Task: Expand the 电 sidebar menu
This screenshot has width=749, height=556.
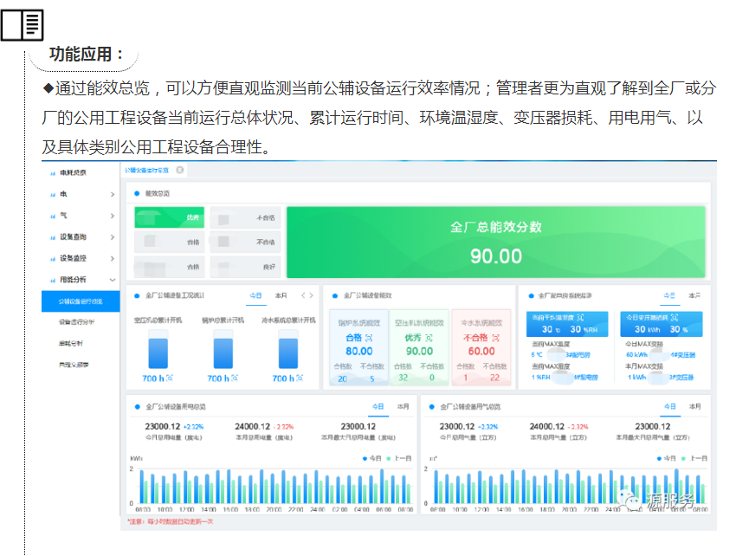Action: (x=113, y=194)
